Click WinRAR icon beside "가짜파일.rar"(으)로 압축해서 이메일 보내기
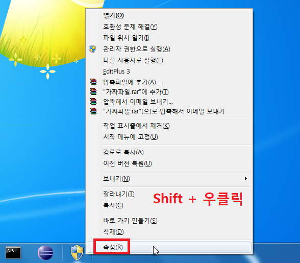 tap(93, 111)
